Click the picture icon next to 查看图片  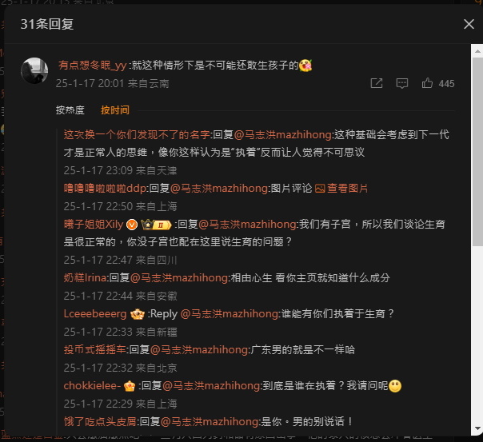[320, 189]
